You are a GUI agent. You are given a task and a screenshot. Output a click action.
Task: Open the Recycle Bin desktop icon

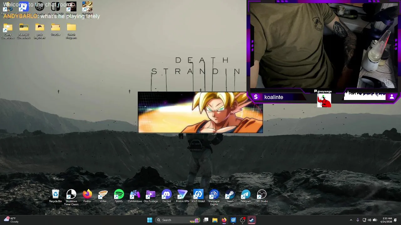click(x=55, y=196)
